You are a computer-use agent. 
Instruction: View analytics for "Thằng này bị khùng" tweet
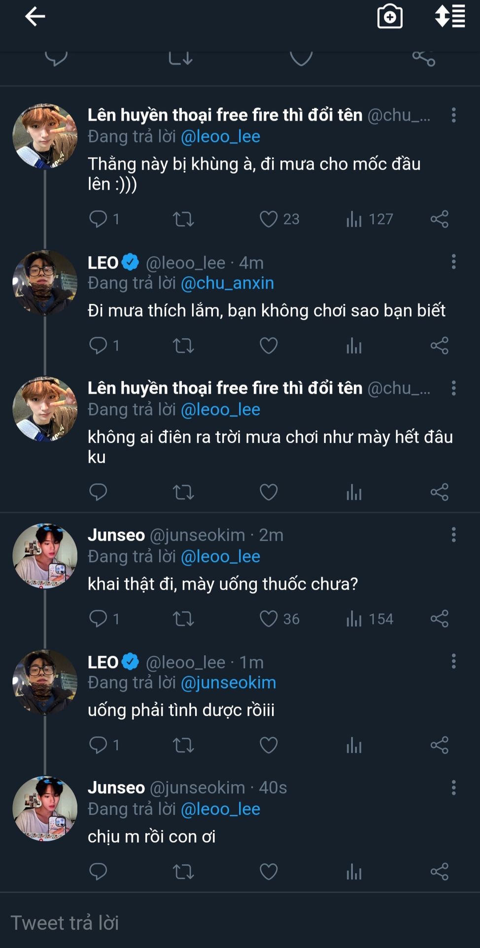[x=354, y=219]
